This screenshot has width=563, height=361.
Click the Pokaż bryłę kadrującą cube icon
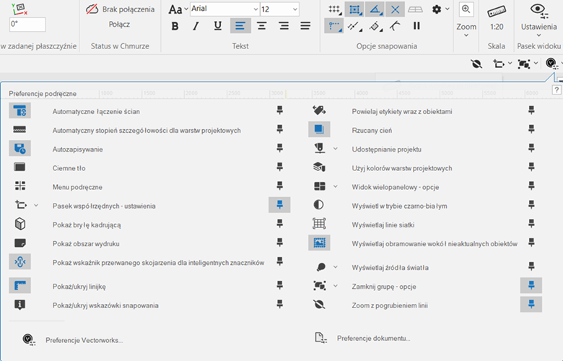click(19, 224)
